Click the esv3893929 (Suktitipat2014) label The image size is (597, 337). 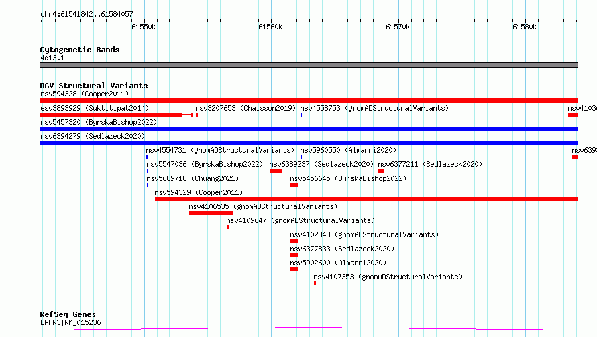tap(95, 108)
